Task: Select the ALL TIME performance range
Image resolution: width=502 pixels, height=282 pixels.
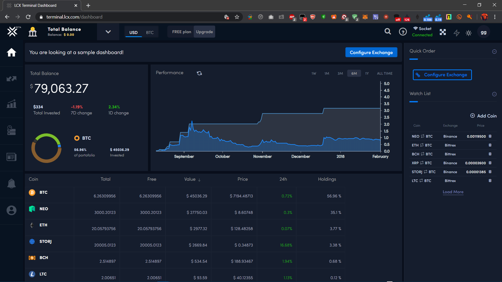Action: [x=385, y=73]
